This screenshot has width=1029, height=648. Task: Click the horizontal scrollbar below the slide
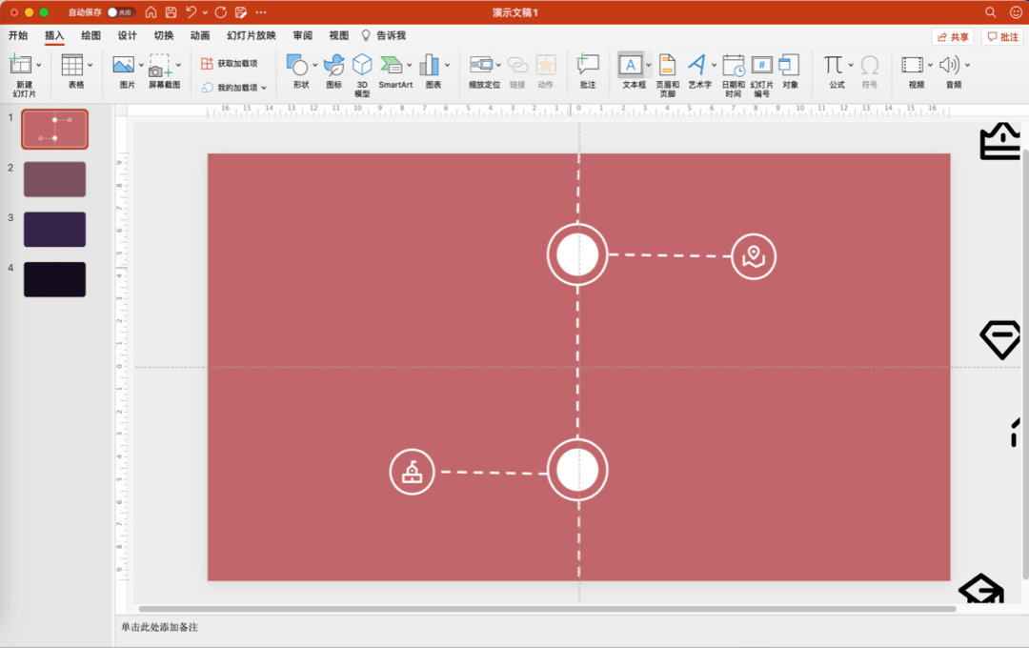547,609
